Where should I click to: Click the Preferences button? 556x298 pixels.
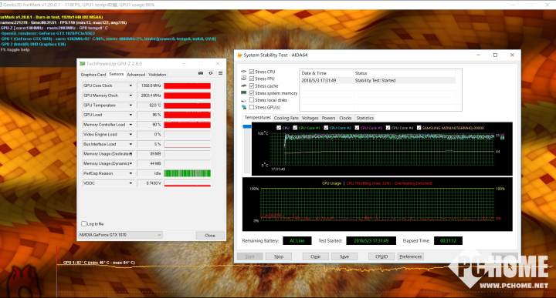click(x=411, y=256)
